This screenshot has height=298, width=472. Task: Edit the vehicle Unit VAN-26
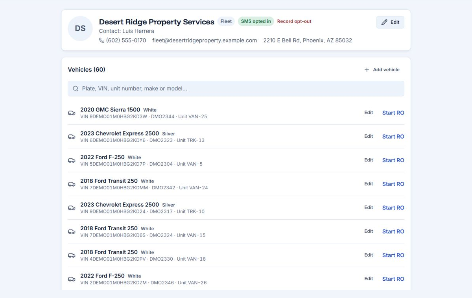[x=369, y=278]
